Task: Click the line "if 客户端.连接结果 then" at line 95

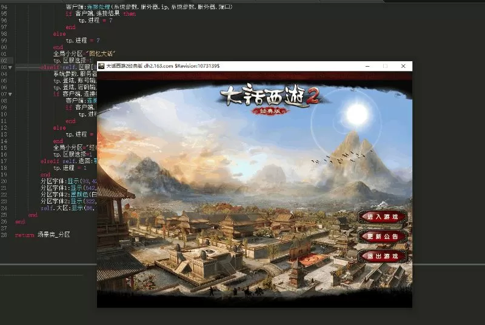Action: tap(101, 13)
